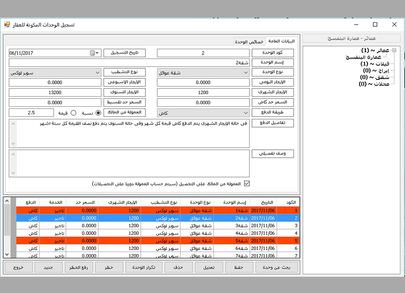Click the الإيجار الشهرى column header

click(119, 202)
